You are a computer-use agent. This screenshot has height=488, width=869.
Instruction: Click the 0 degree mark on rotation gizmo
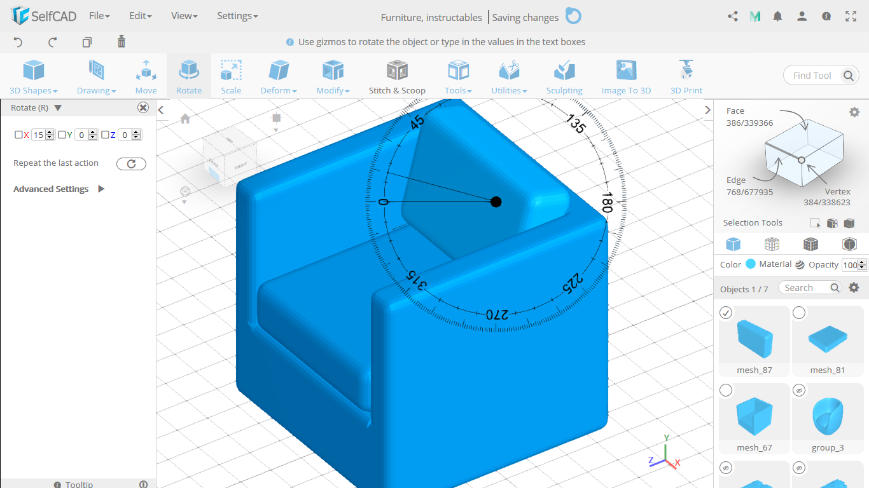coord(382,202)
